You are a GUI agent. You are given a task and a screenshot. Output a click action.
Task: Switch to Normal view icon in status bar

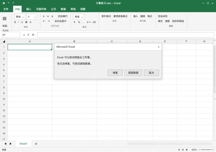[x=179, y=150]
